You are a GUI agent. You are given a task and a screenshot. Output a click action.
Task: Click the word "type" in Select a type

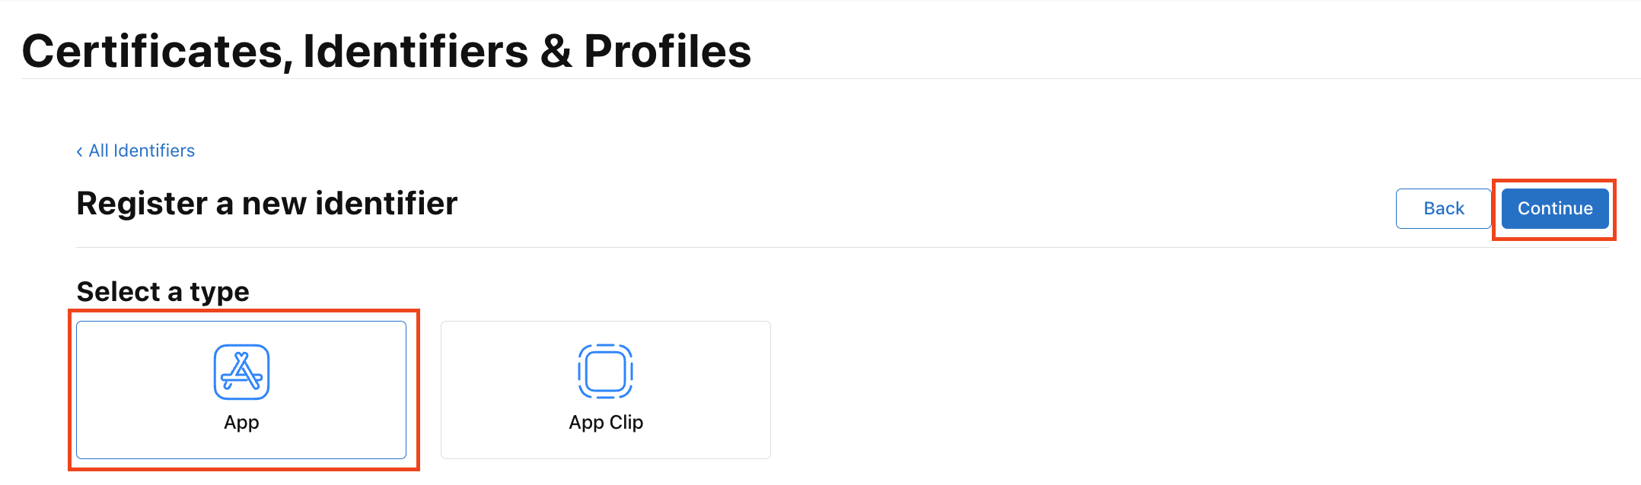tap(219, 293)
